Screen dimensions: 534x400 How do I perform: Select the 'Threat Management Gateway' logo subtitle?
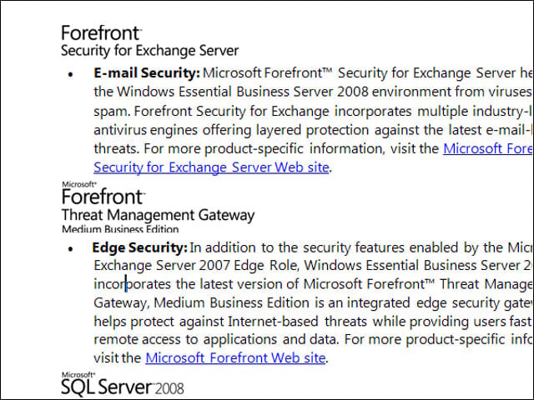pos(158,215)
